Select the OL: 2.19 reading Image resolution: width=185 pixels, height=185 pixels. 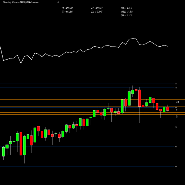(x=127, y=16)
